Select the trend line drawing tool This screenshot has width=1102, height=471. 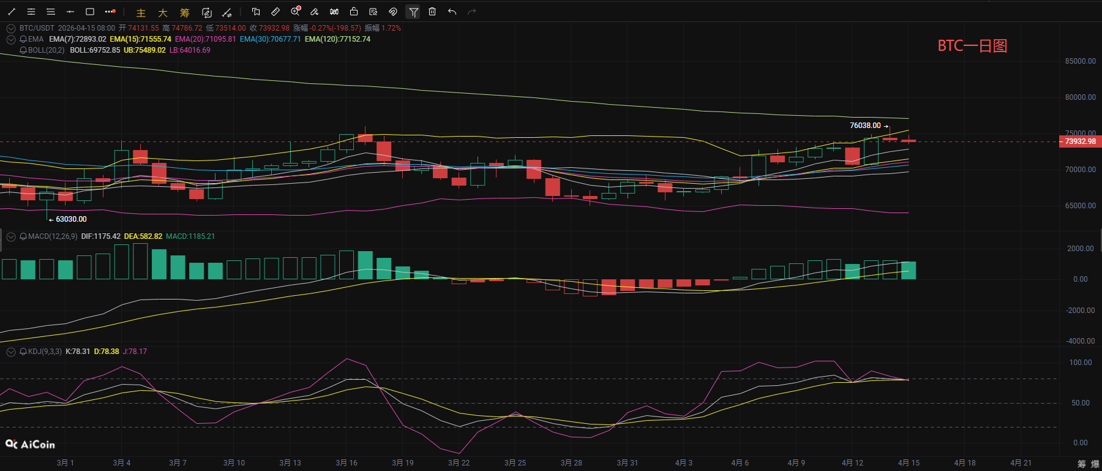[12, 12]
